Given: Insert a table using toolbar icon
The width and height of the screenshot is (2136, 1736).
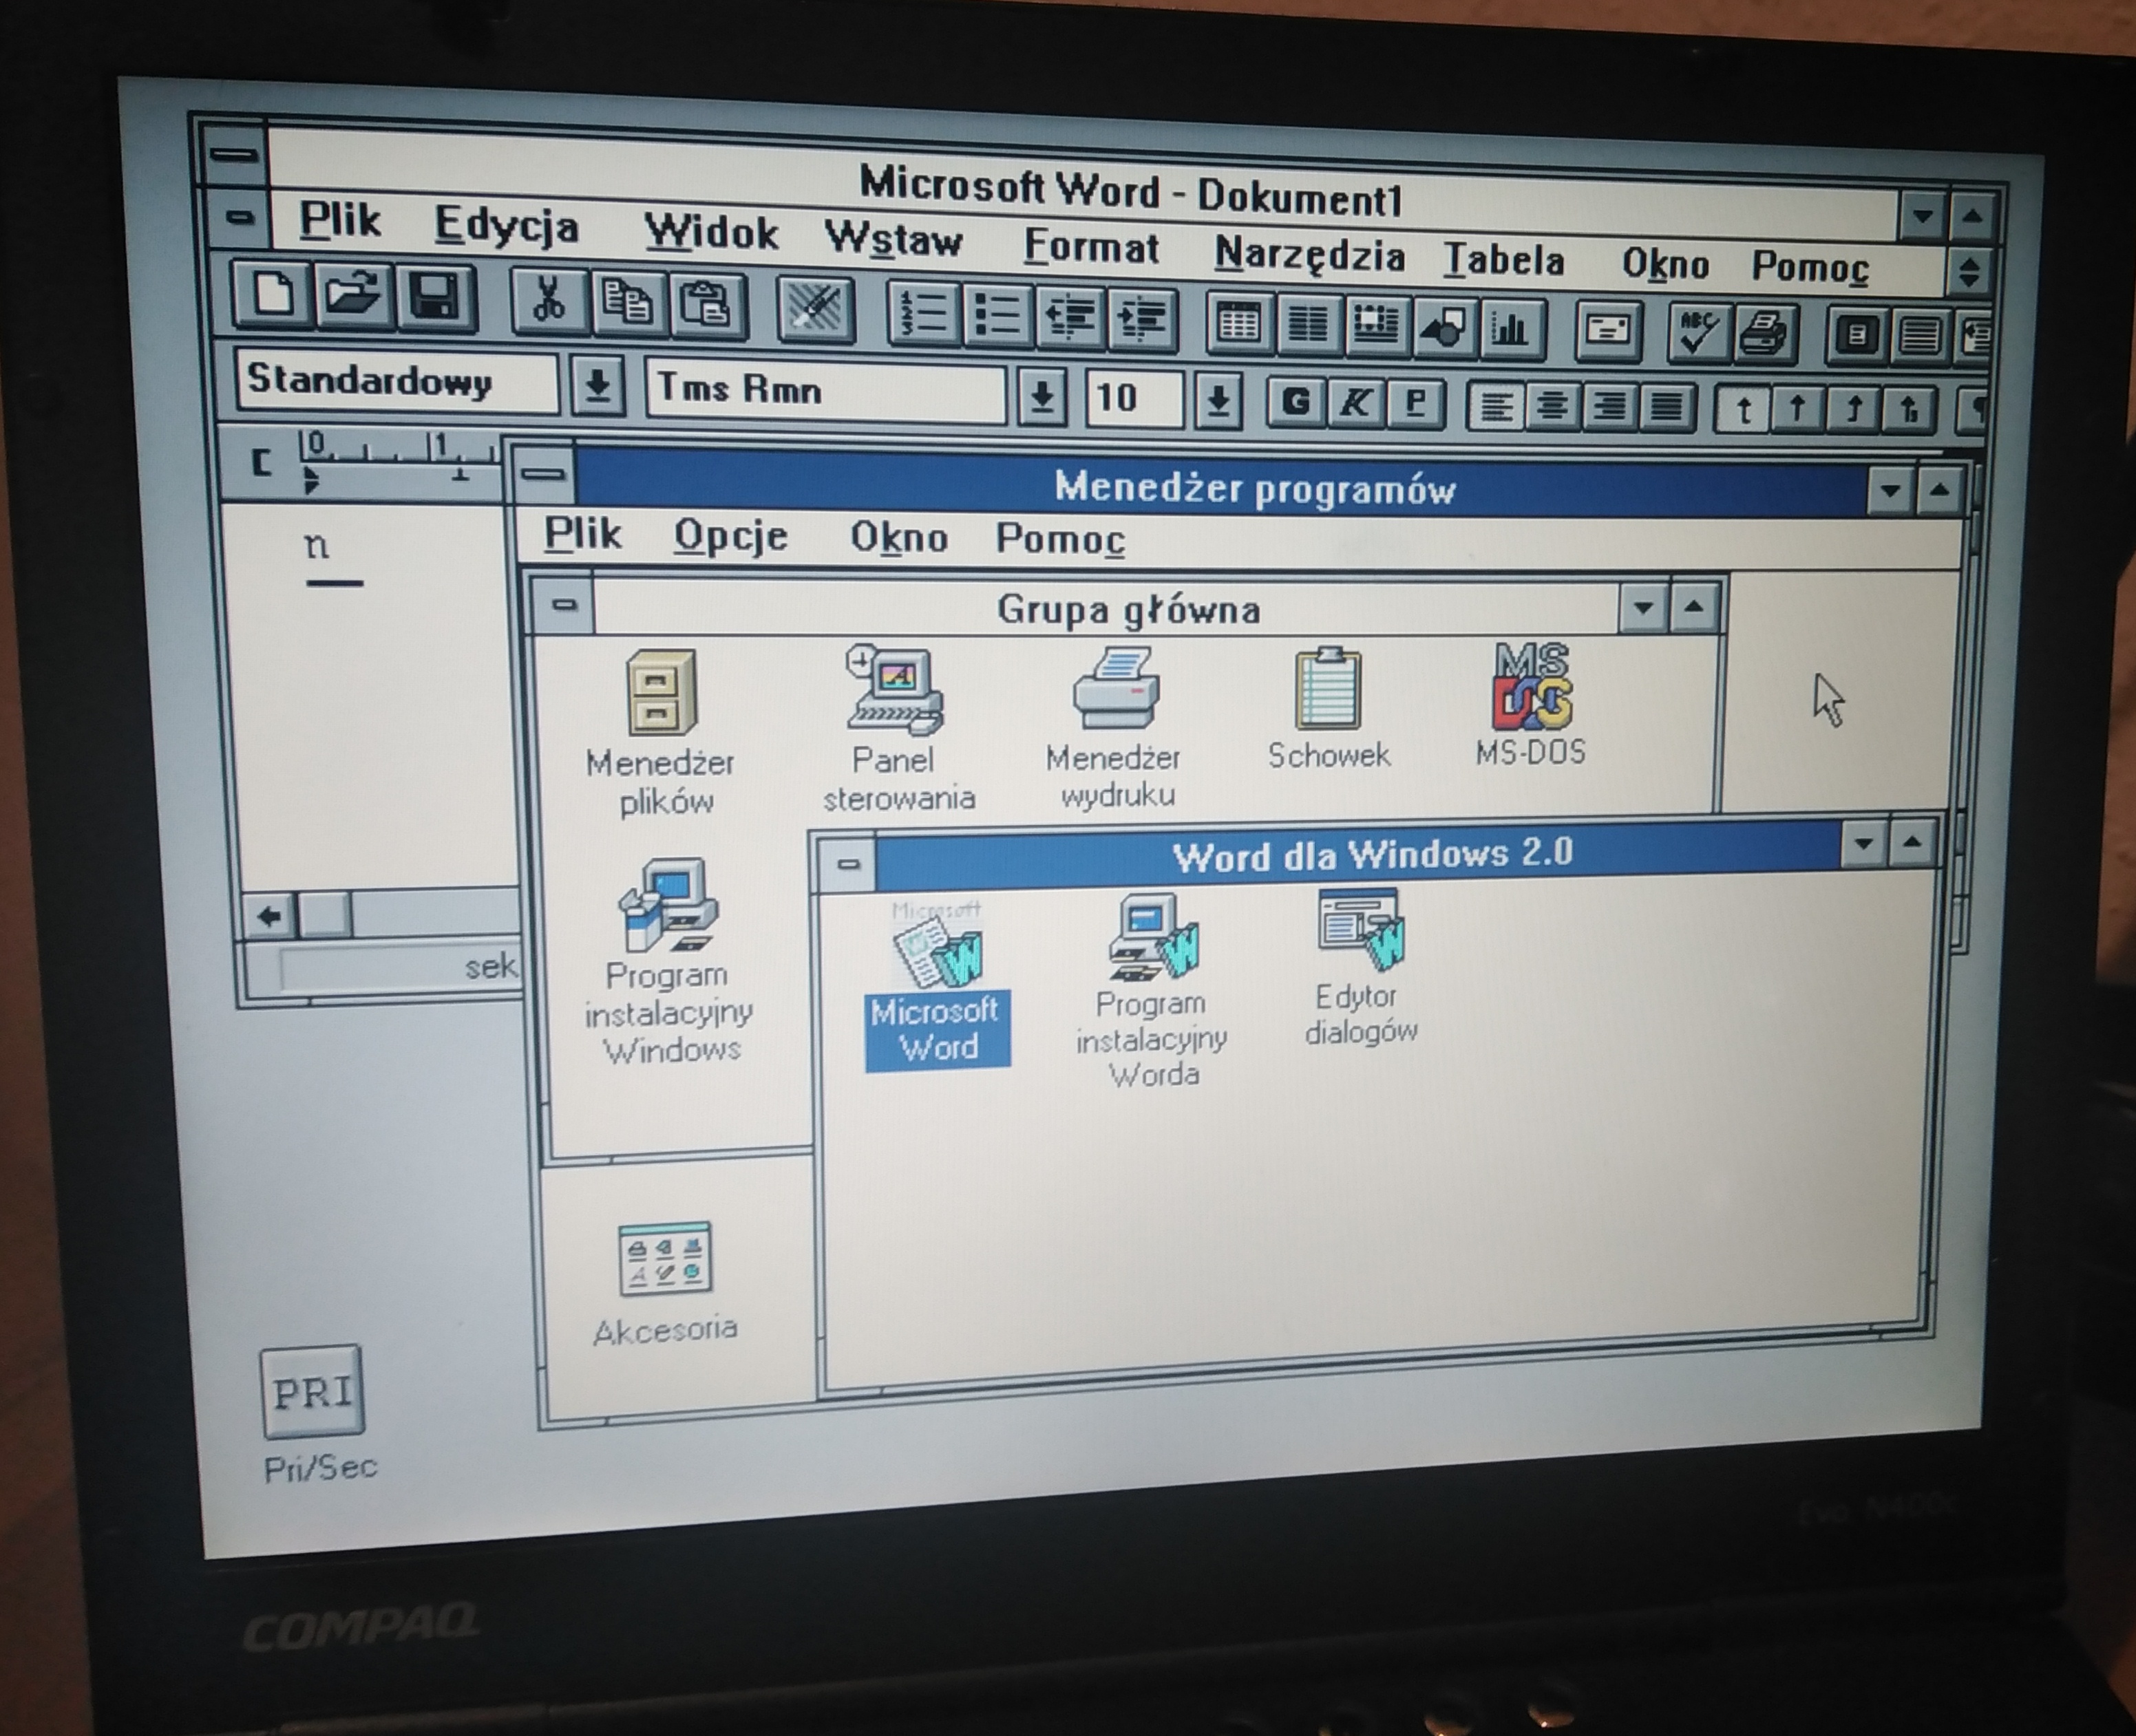Looking at the screenshot, I should [1238, 324].
